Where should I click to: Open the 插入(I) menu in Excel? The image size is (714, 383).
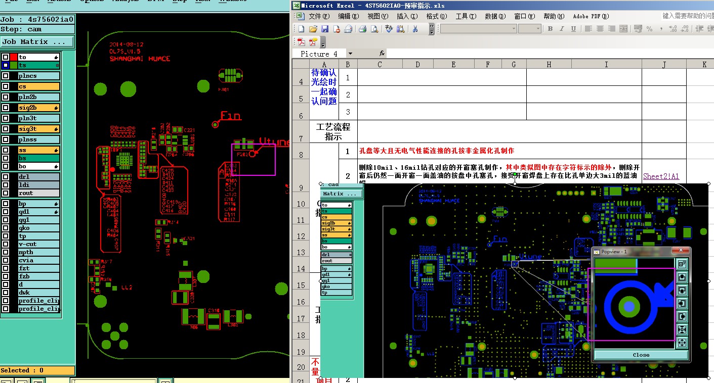407,16
